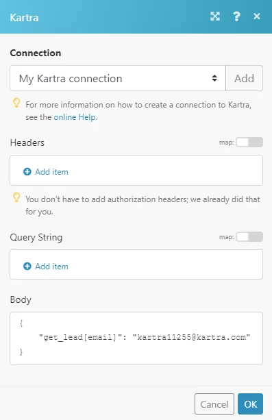Screen dimensions: 272x420
Task: Click the Body field label
Action: pyautogui.click(x=21, y=299)
